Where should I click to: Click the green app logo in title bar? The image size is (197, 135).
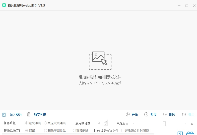coord(4,5)
